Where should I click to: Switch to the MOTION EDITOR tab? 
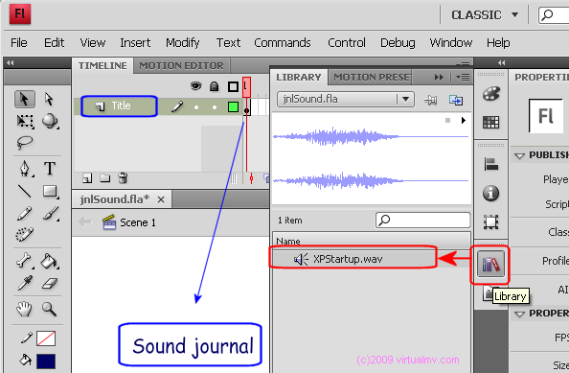click(x=181, y=66)
